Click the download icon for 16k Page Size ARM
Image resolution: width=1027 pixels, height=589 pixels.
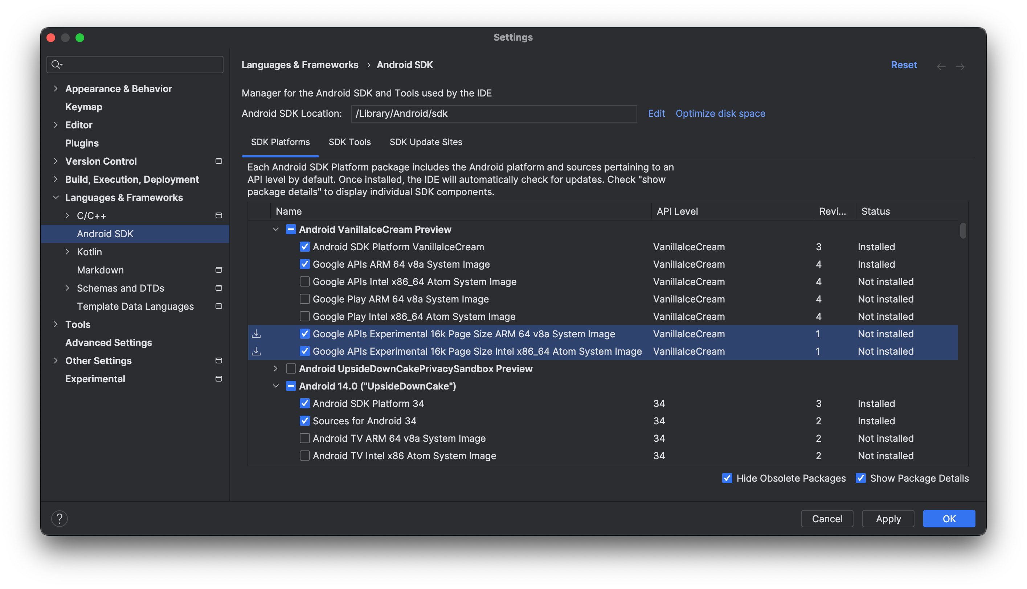(x=256, y=333)
